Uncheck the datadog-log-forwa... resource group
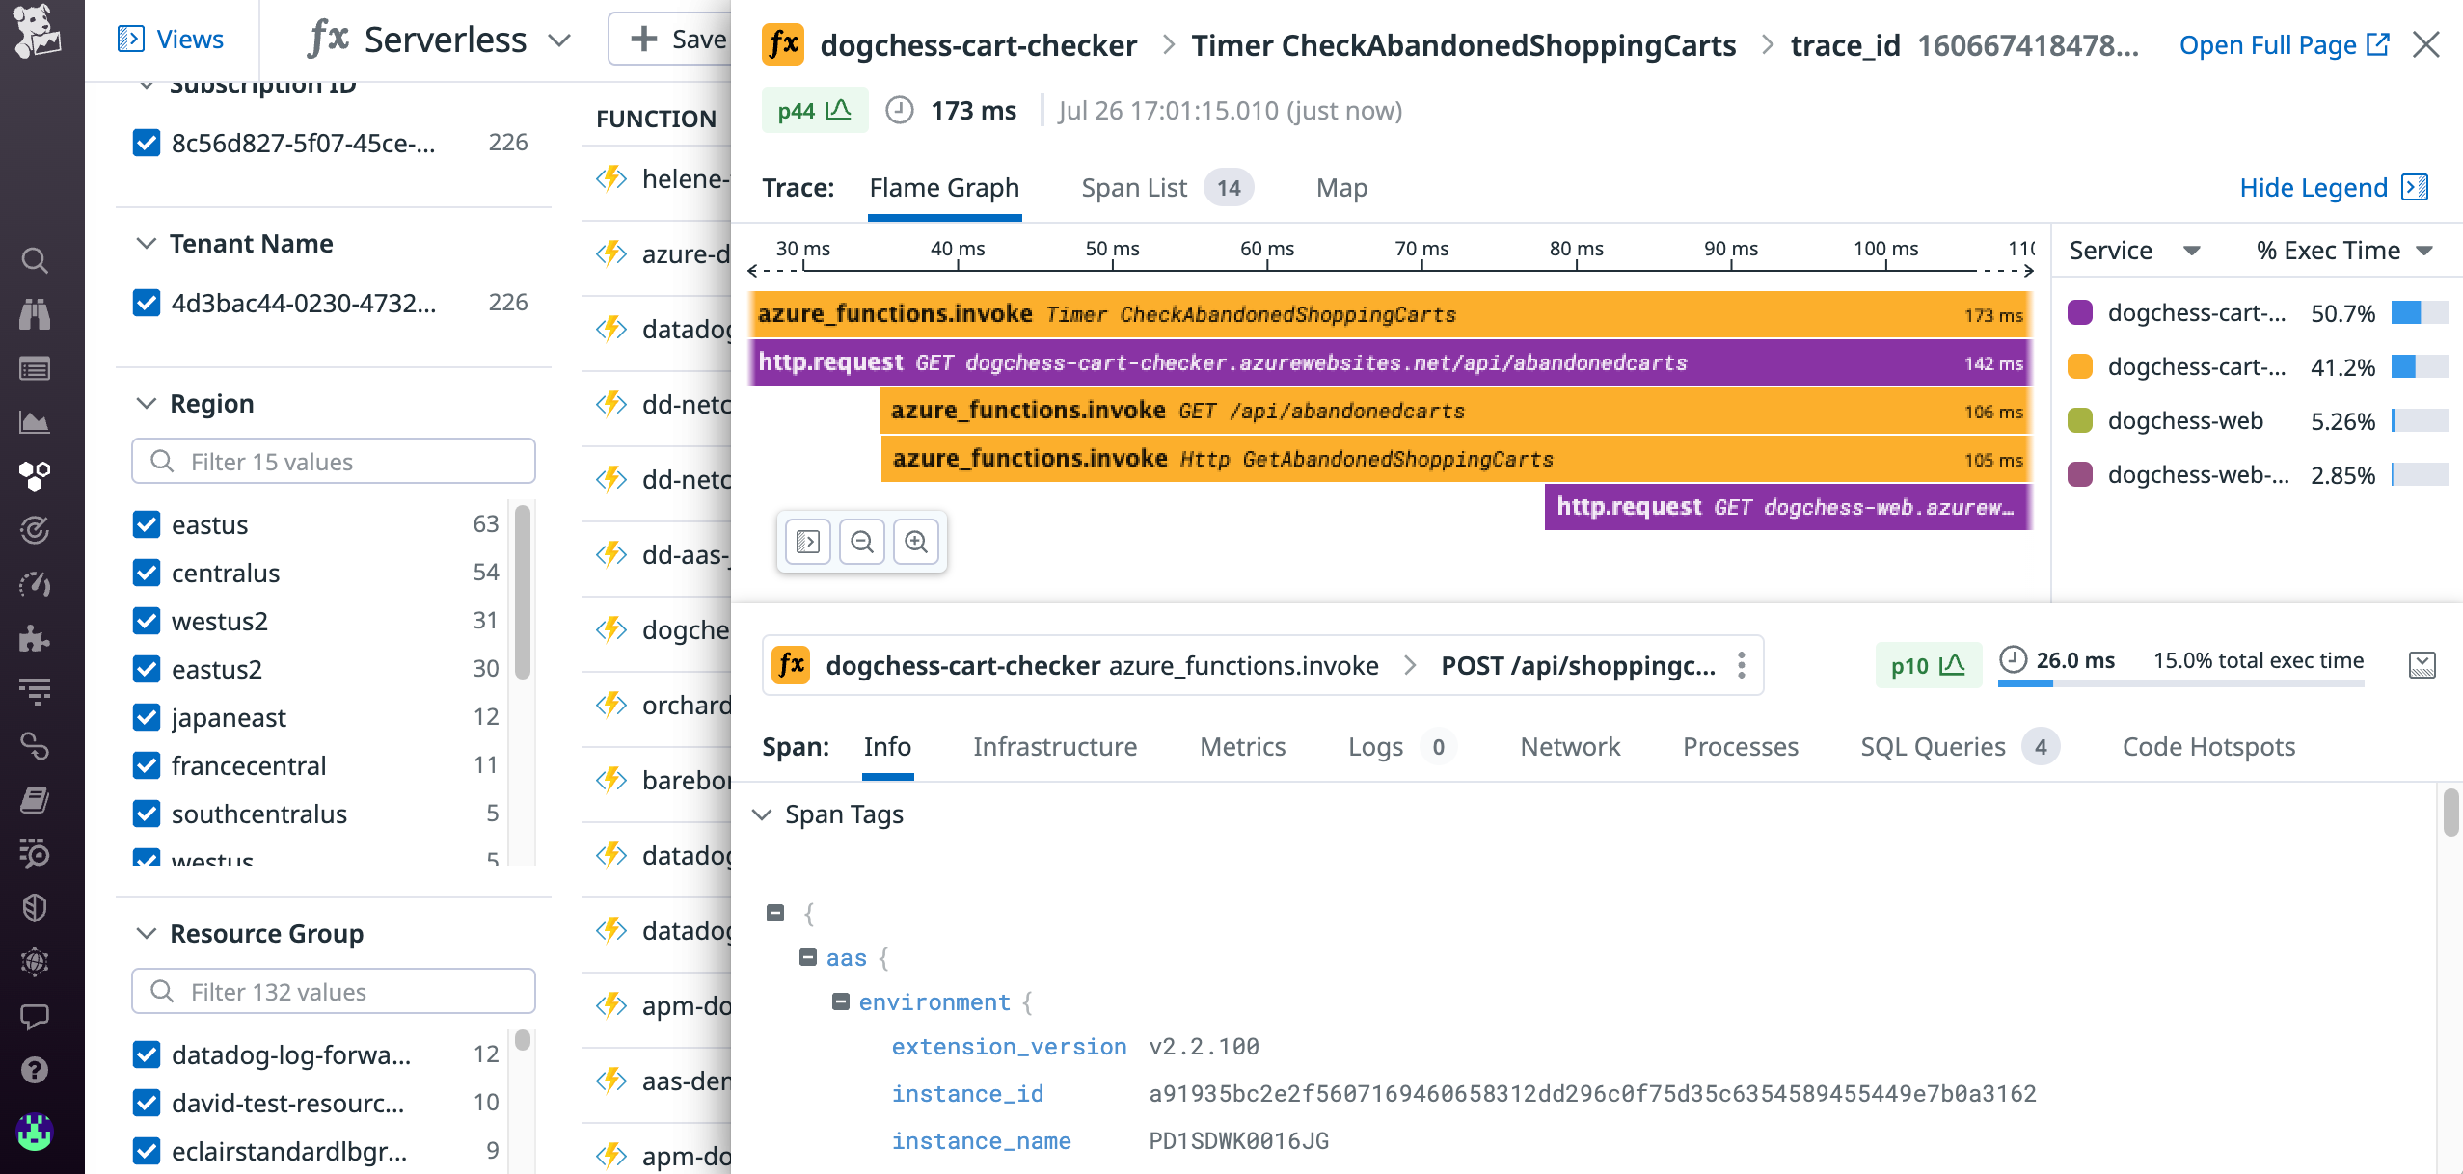The image size is (2463, 1174). click(146, 1054)
